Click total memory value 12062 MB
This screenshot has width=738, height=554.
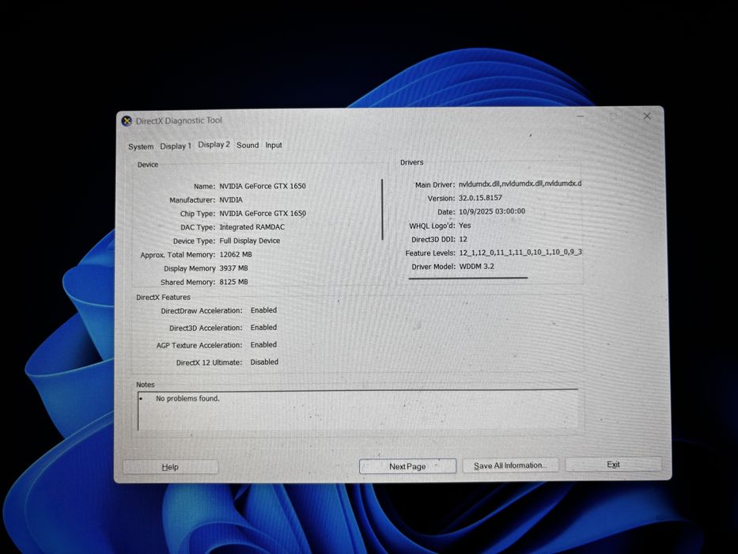[x=236, y=254]
